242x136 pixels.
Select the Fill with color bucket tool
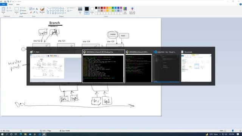pos(34,9)
